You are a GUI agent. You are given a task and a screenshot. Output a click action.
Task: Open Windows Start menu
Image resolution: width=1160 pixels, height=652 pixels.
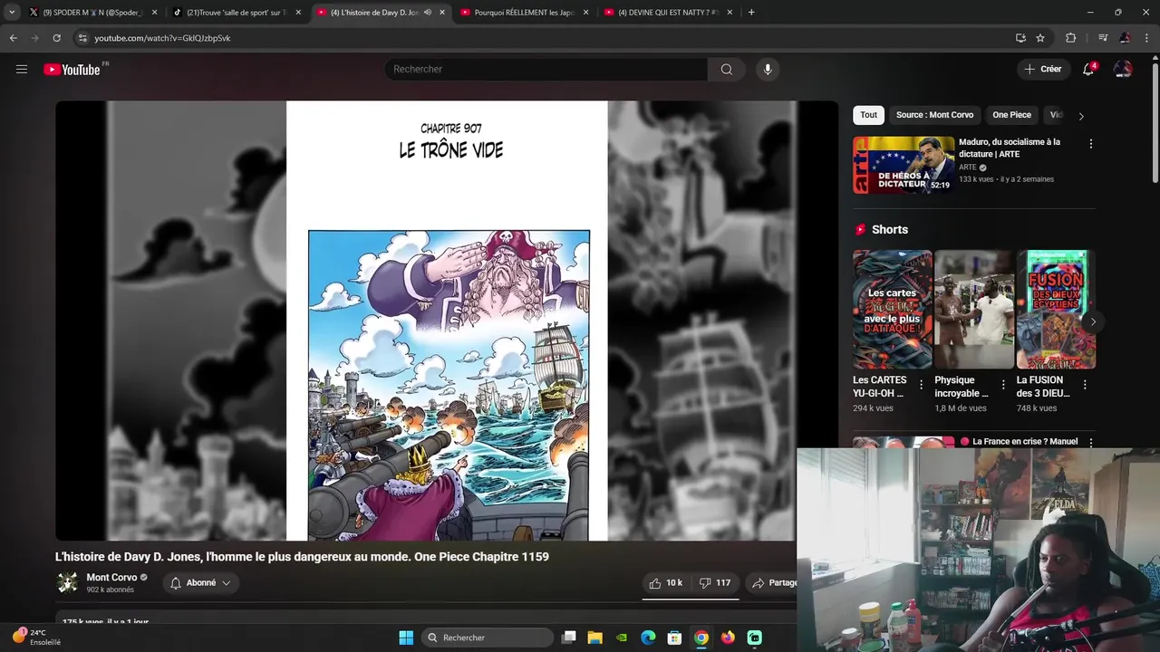tap(406, 638)
